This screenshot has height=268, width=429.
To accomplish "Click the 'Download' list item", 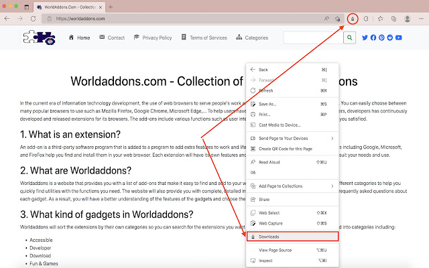I will click(x=40, y=256).
